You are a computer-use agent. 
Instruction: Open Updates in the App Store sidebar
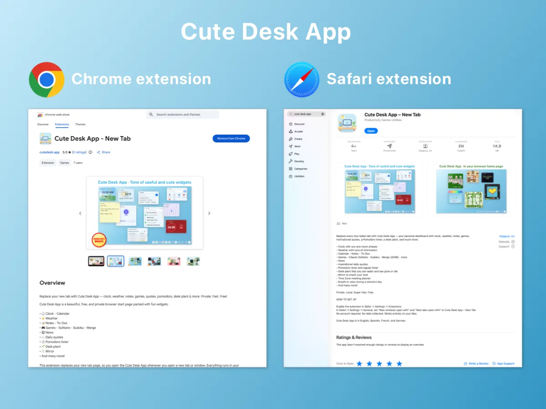pyautogui.click(x=297, y=176)
